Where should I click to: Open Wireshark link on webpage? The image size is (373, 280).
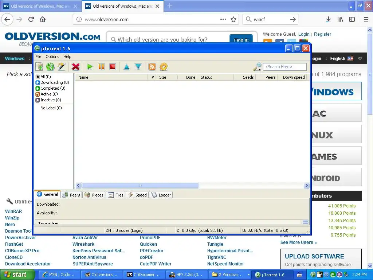click(x=83, y=244)
